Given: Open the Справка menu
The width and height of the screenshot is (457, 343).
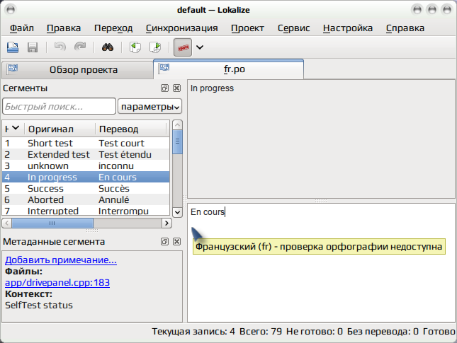Looking at the screenshot, I should click(405, 28).
